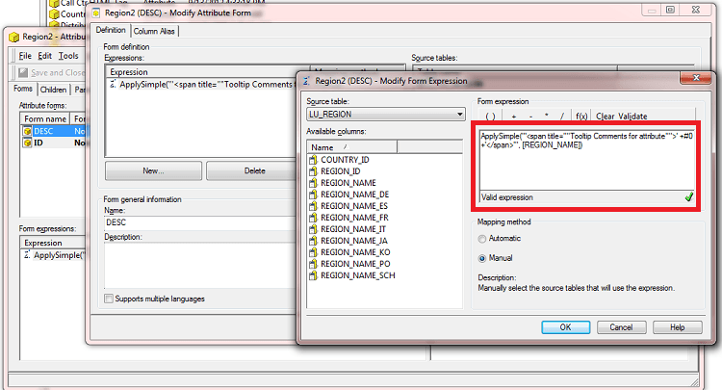The width and height of the screenshot is (722, 390).
Task: Click the DESC form icon
Action: [x=27, y=130]
